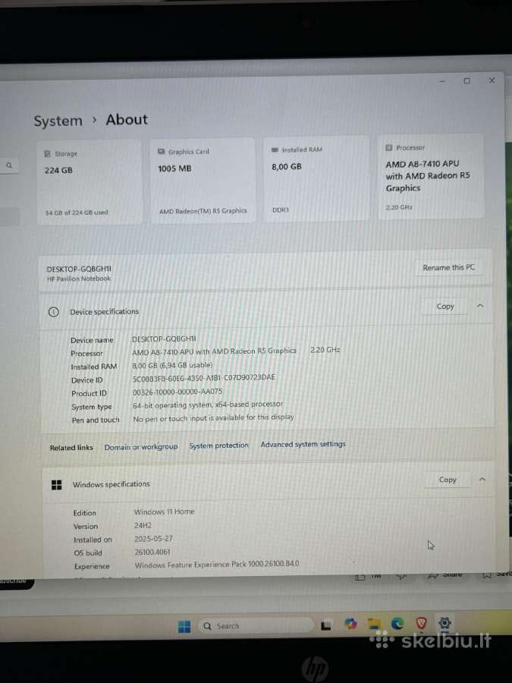Click the taskbar Search box
This screenshot has height=683, width=512.
pyautogui.click(x=256, y=626)
